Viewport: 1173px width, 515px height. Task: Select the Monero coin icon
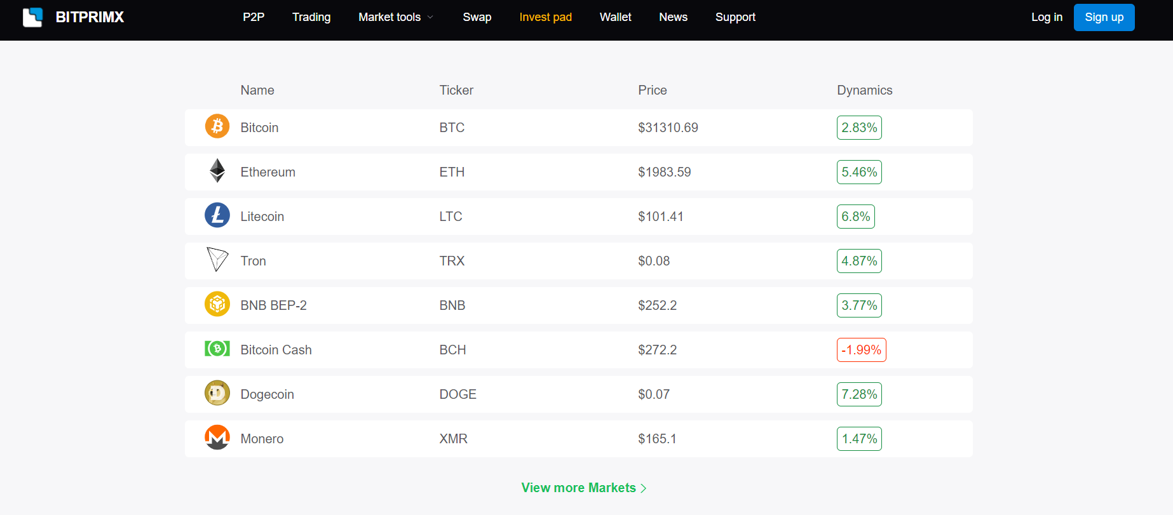coord(217,438)
